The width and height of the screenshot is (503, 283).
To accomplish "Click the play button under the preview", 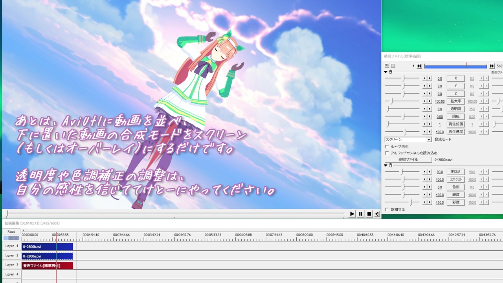I will tap(352, 214).
